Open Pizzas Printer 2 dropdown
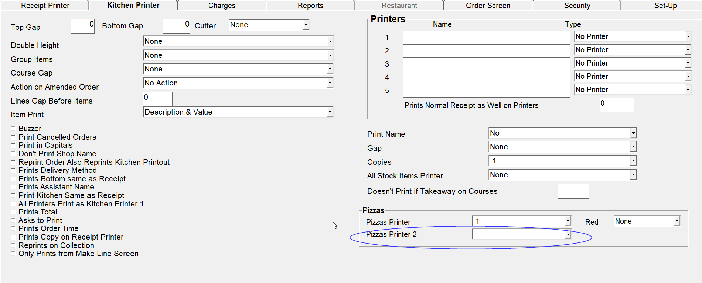This screenshot has height=283, width=702. (568, 234)
